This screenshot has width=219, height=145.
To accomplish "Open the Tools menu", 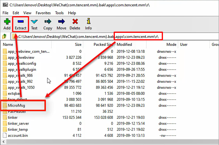I will tap(59, 13).
